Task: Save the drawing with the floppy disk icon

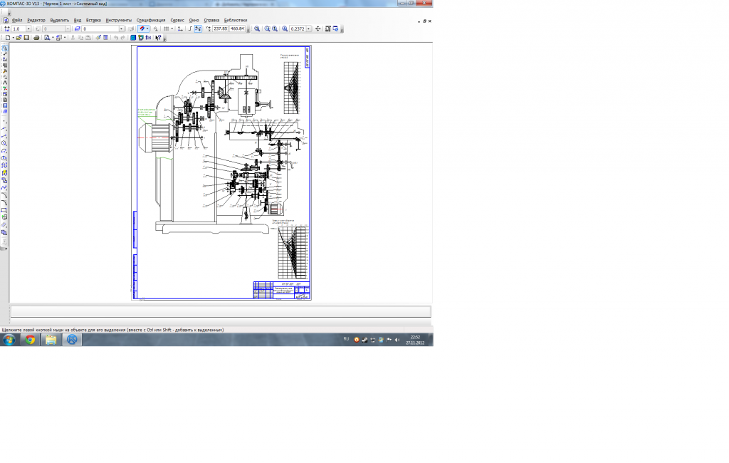Action: [x=26, y=38]
